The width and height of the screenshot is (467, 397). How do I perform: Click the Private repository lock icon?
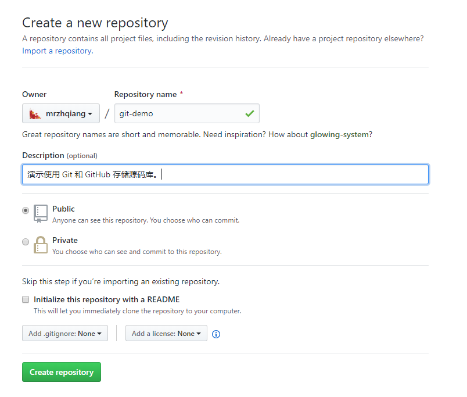pyautogui.click(x=41, y=245)
